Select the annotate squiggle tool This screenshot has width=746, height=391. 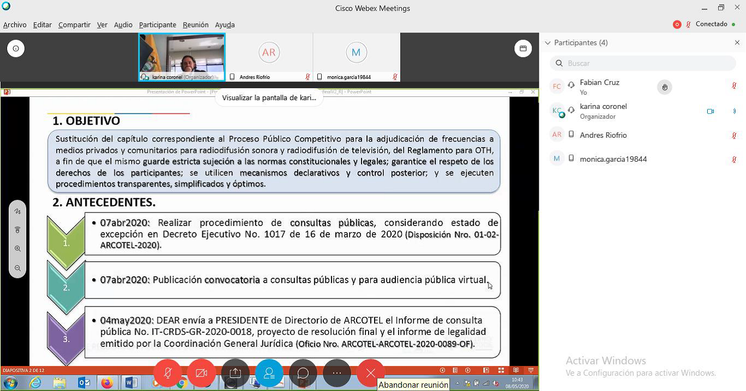[17, 211]
